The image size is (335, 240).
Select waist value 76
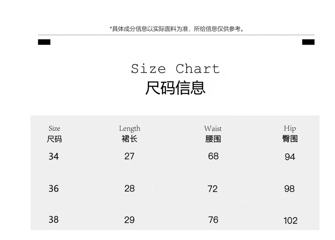[213, 220]
